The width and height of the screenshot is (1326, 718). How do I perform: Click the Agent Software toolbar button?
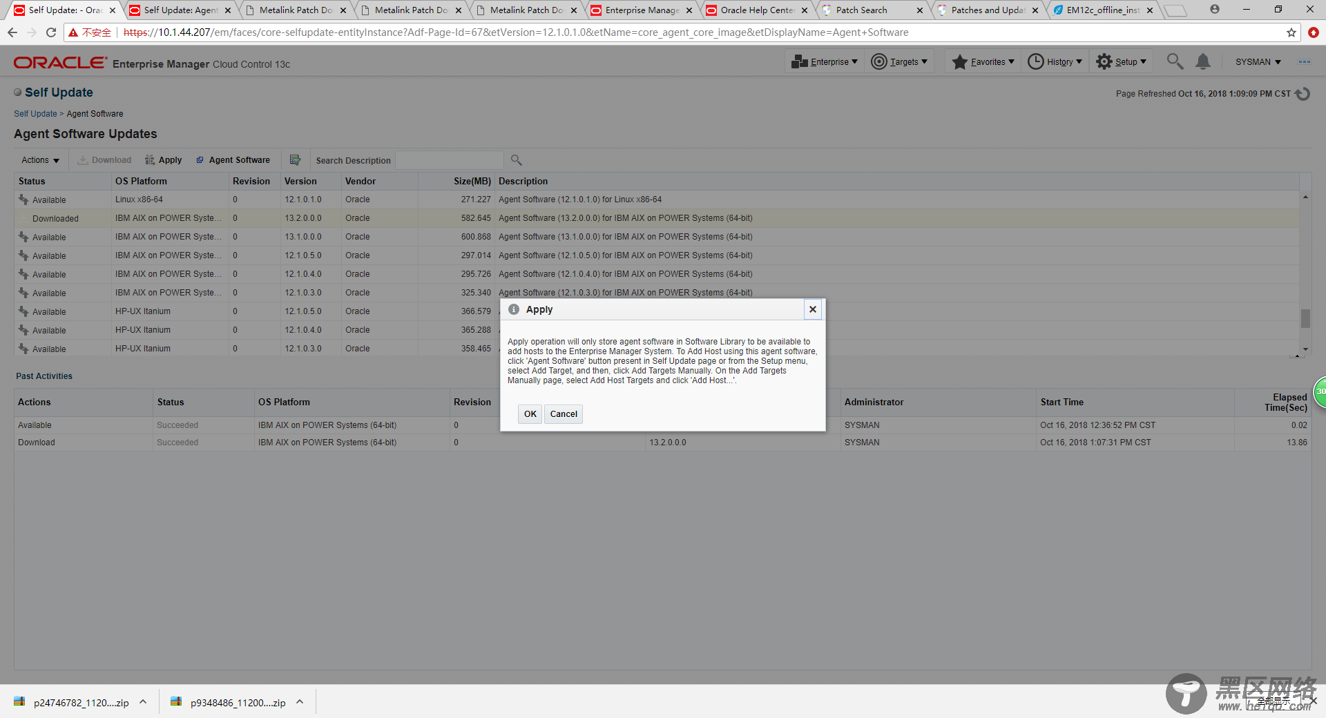(x=233, y=160)
